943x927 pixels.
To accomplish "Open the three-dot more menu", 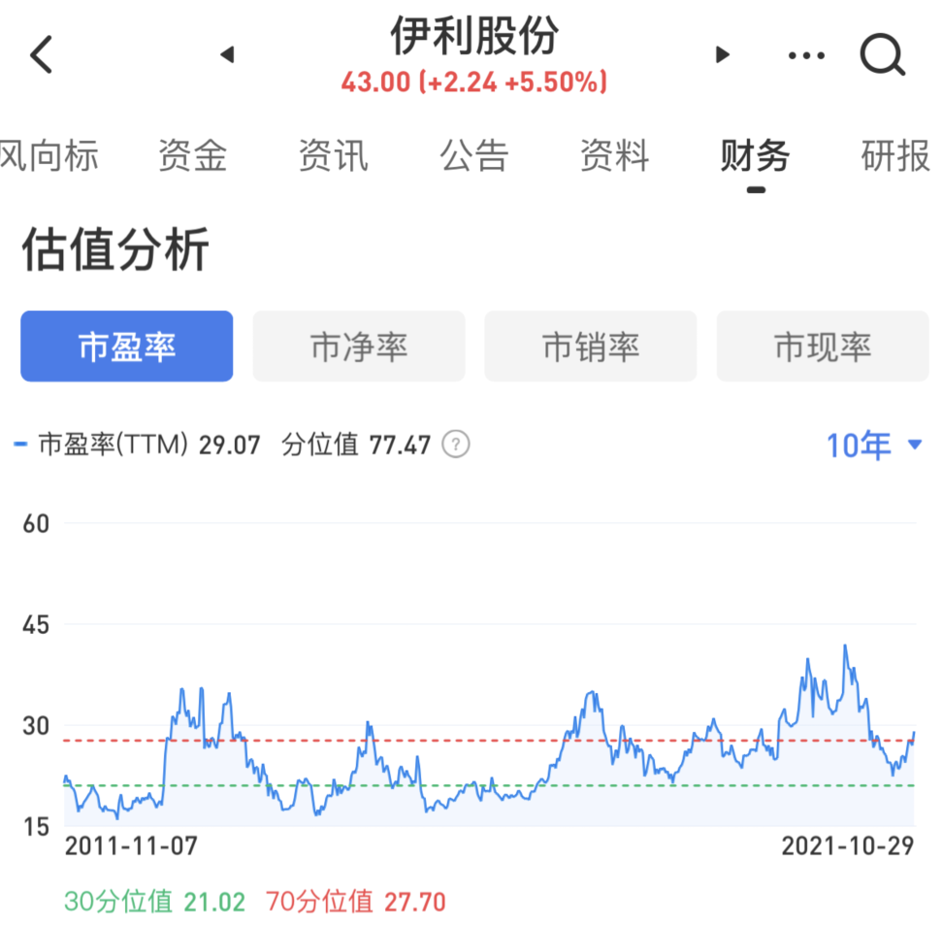I will pos(806,55).
